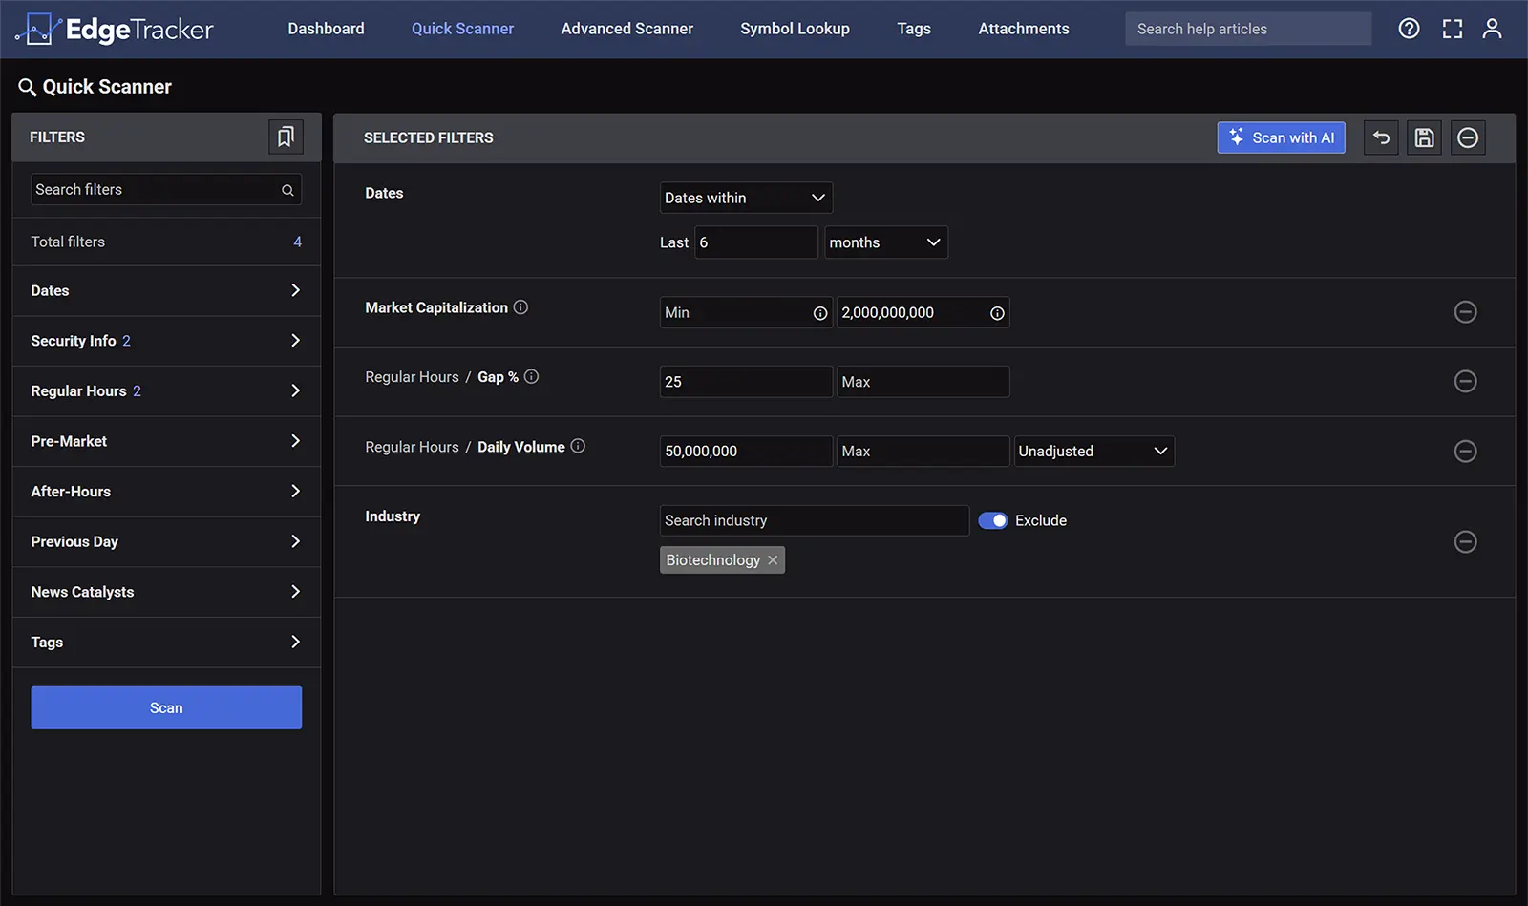
Task: Open the Dates within dropdown
Action: pyautogui.click(x=745, y=198)
